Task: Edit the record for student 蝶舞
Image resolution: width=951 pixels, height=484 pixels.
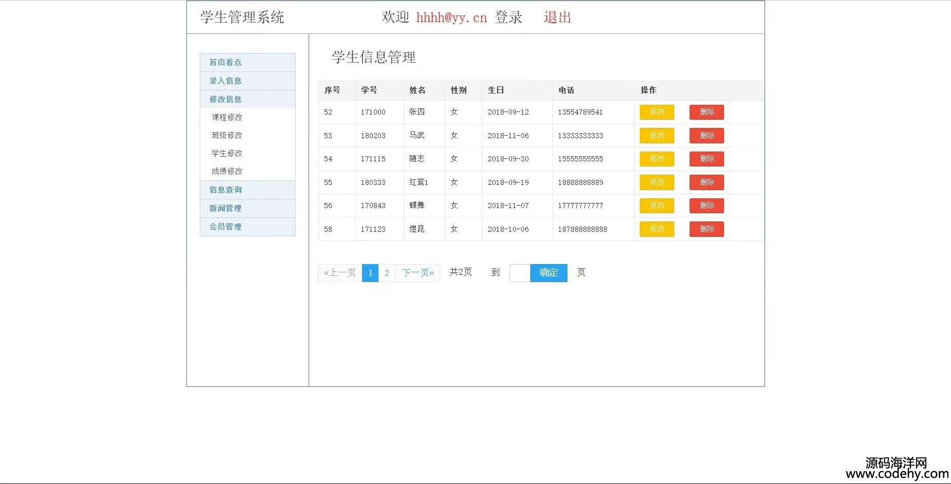Action: (656, 206)
